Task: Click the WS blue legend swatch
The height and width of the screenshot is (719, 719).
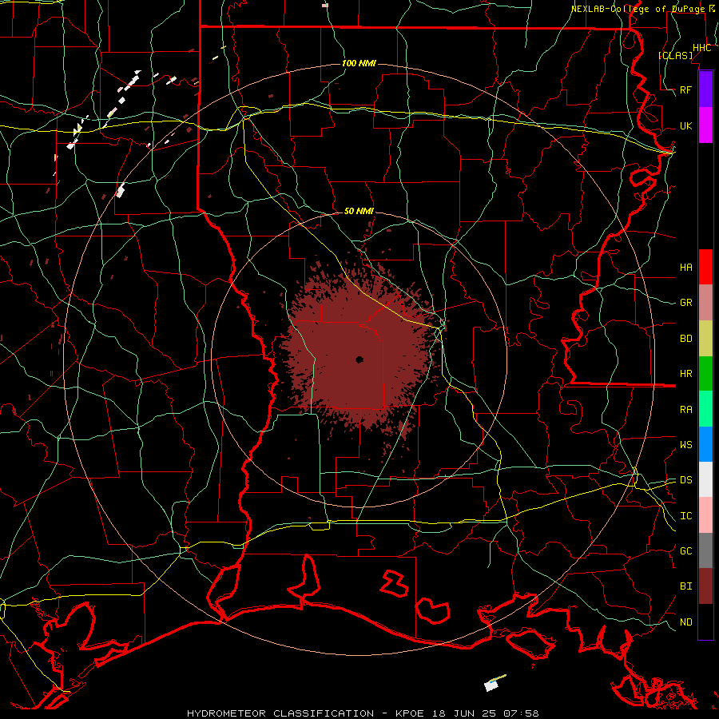Action: [x=705, y=444]
